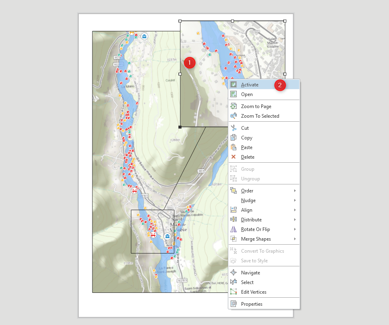The width and height of the screenshot is (389, 325).
Task: Click the red bridge marker on main map
Action: pyautogui.click(x=134, y=190)
